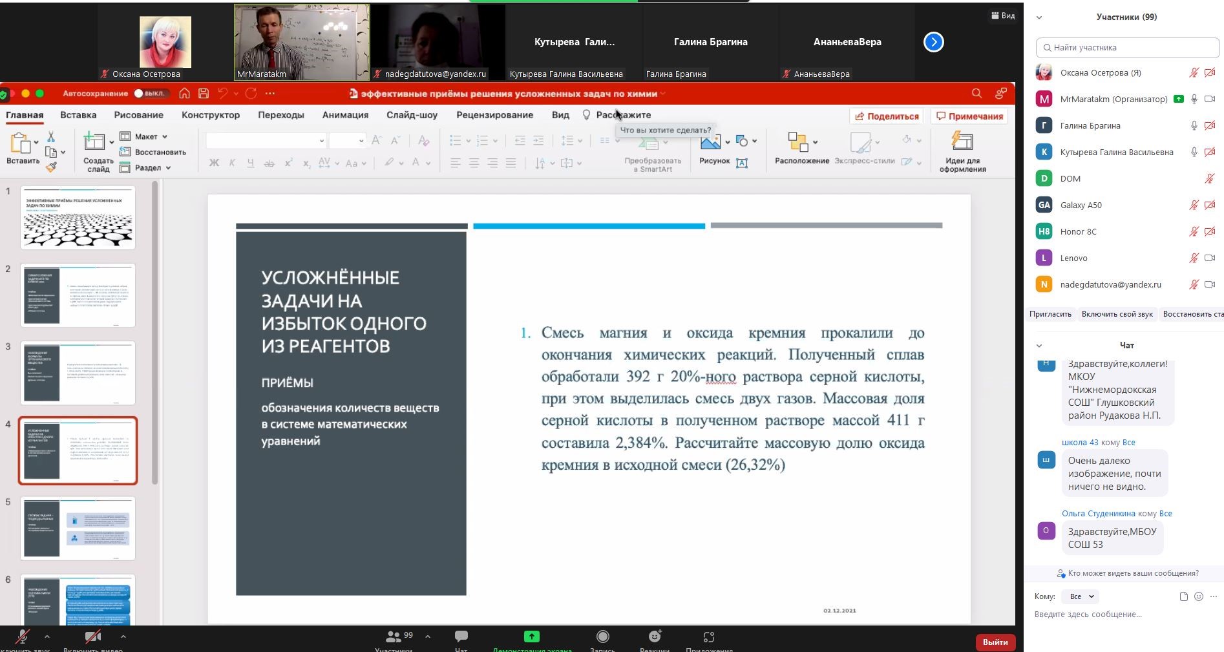
Task: Collapse the Участники (99) panel chevron
Action: tap(1039, 17)
